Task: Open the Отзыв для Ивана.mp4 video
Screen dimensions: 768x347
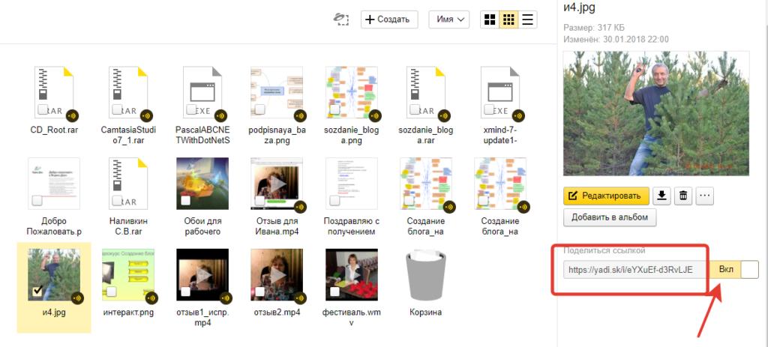Action: 277,184
